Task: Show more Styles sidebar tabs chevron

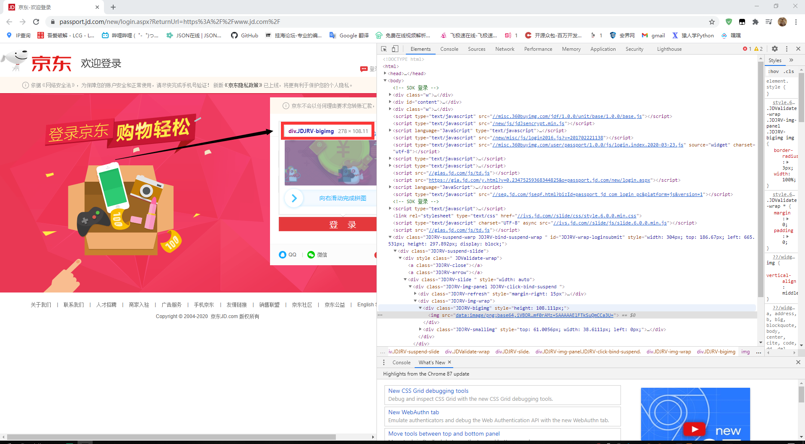Action: click(x=791, y=60)
